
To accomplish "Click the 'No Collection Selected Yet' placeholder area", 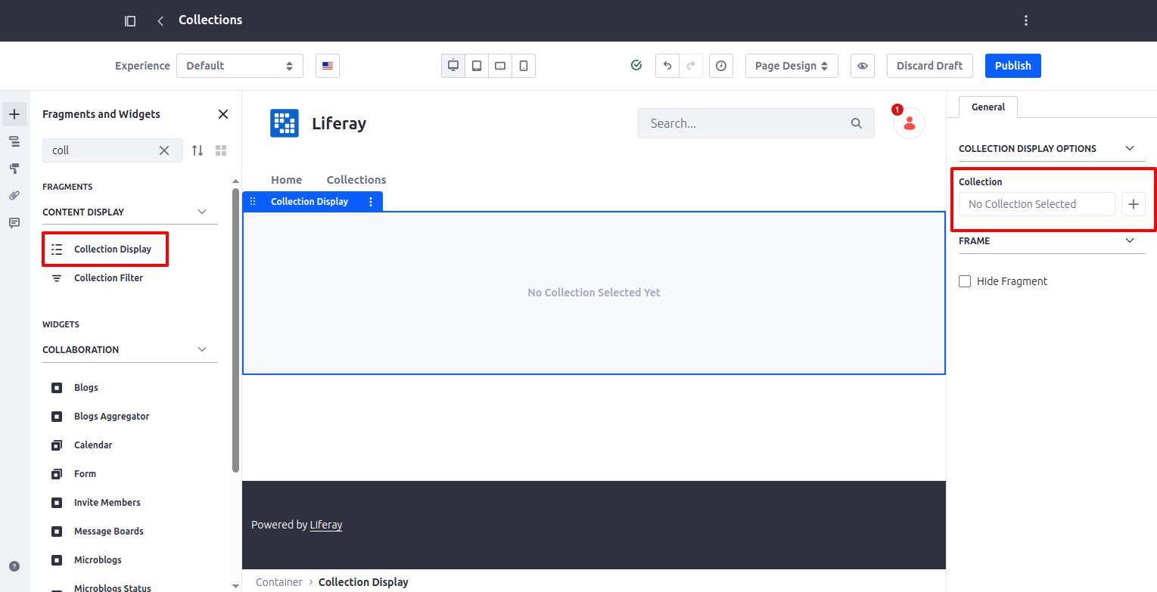I will (x=594, y=293).
